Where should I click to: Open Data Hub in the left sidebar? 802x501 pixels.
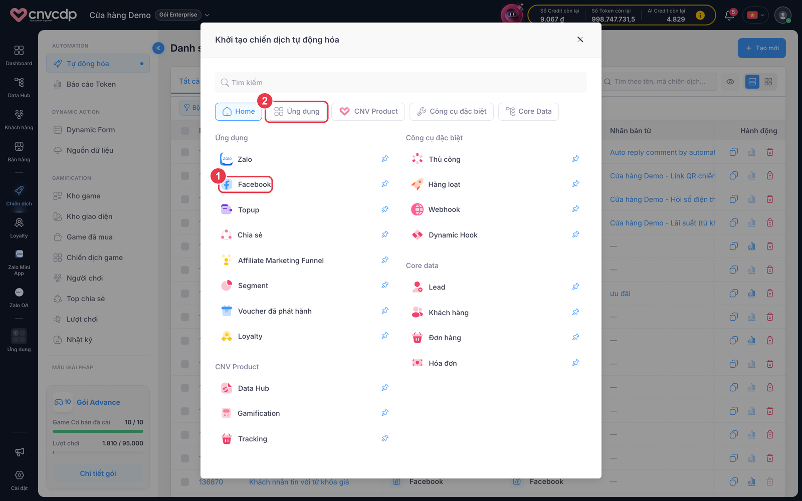[x=19, y=87]
